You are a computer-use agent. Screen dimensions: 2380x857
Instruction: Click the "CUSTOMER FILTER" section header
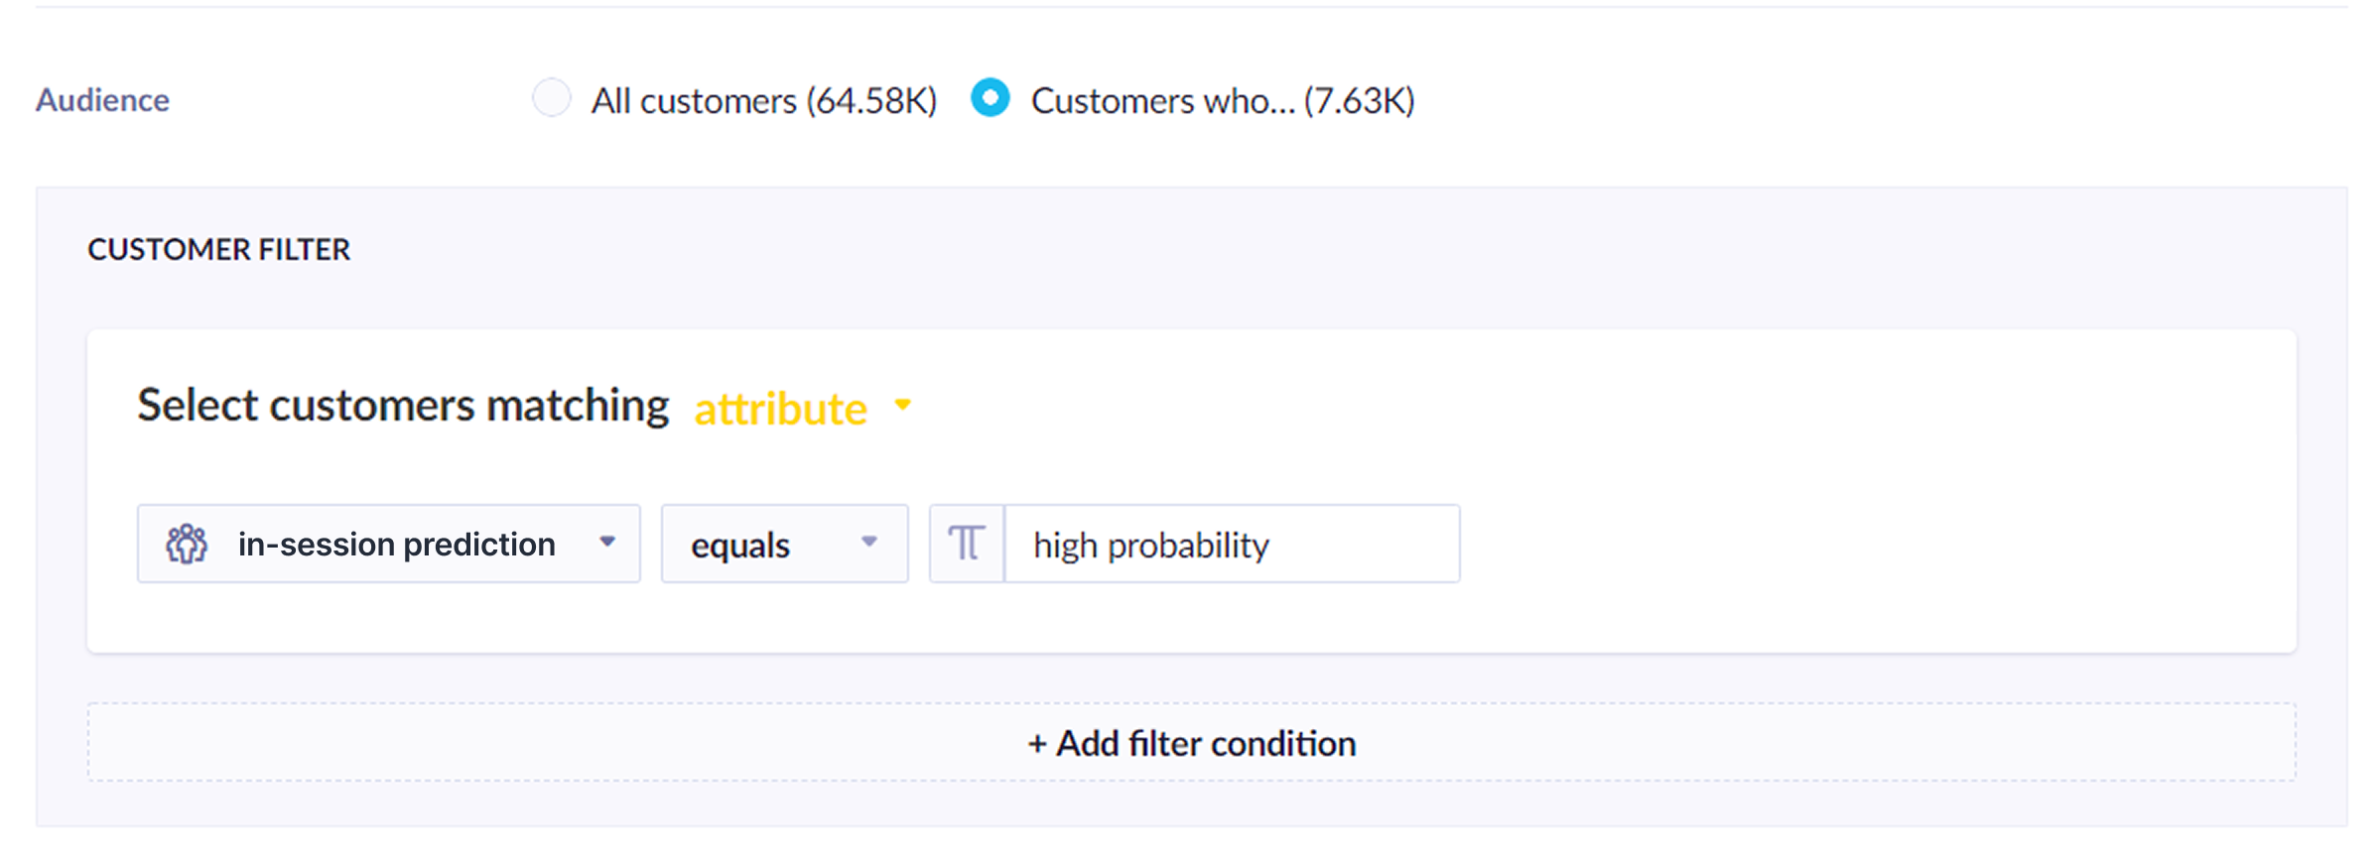coord(218,250)
